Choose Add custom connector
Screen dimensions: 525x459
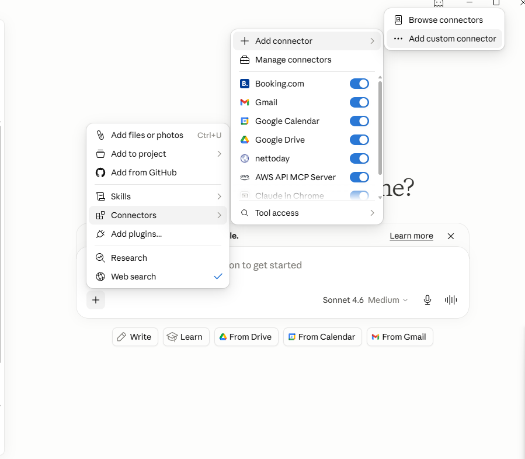click(x=444, y=39)
